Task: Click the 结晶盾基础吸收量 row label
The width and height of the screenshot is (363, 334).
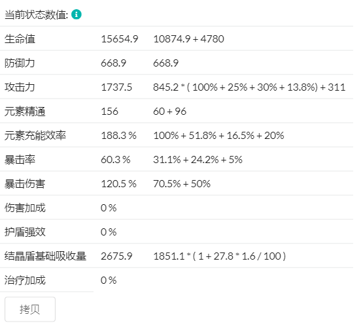Action: click(45, 256)
